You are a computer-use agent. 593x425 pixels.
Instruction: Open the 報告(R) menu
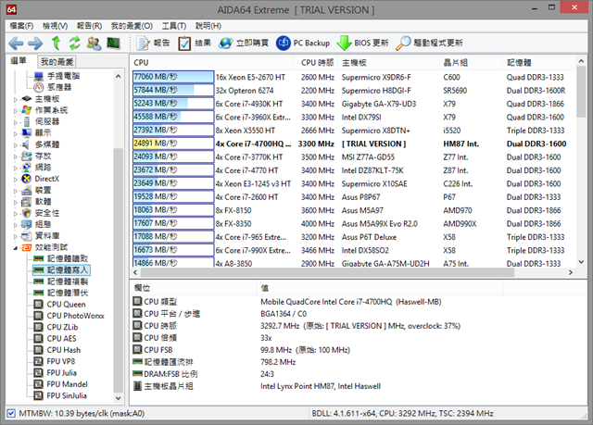[x=89, y=26]
